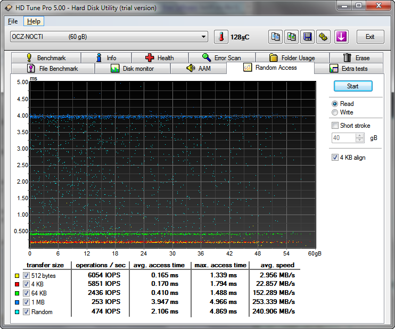Click the thermometer temperature icon
The width and height of the screenshot is (395, 329).
coord(221,37)
